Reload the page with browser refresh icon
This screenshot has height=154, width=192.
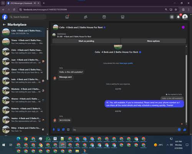click(x=14, y=10)
